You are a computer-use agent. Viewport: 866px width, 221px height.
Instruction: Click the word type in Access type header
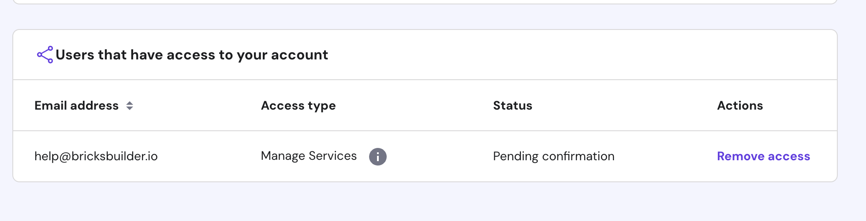[322, 106]
